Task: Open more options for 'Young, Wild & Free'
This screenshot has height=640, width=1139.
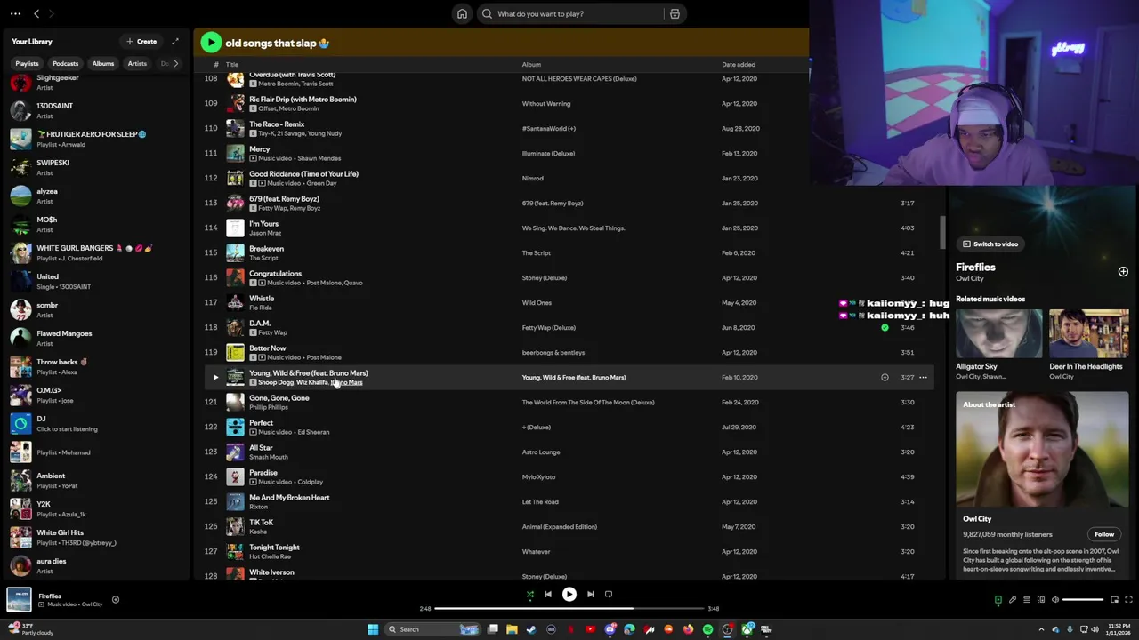Action: (923, 377)
